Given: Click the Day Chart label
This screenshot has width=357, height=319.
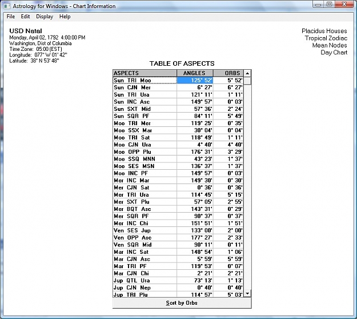Looking at the screenshot, I should pos(334,53).
